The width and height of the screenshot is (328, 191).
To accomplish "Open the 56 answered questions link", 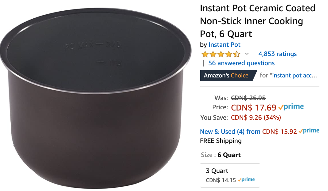I will (x=241, y=63).
